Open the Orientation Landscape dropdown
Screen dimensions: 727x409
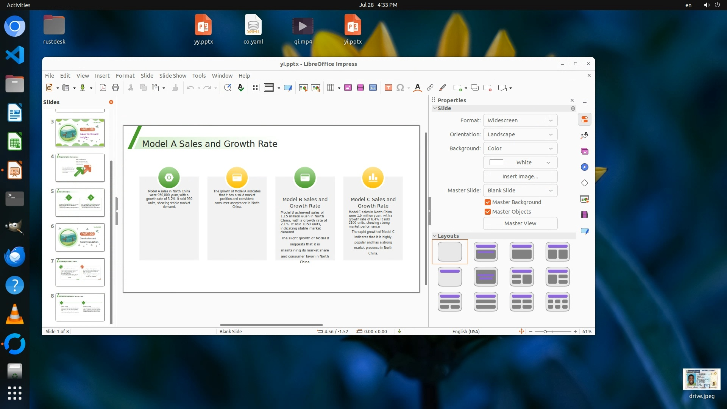tap(520, 134)
